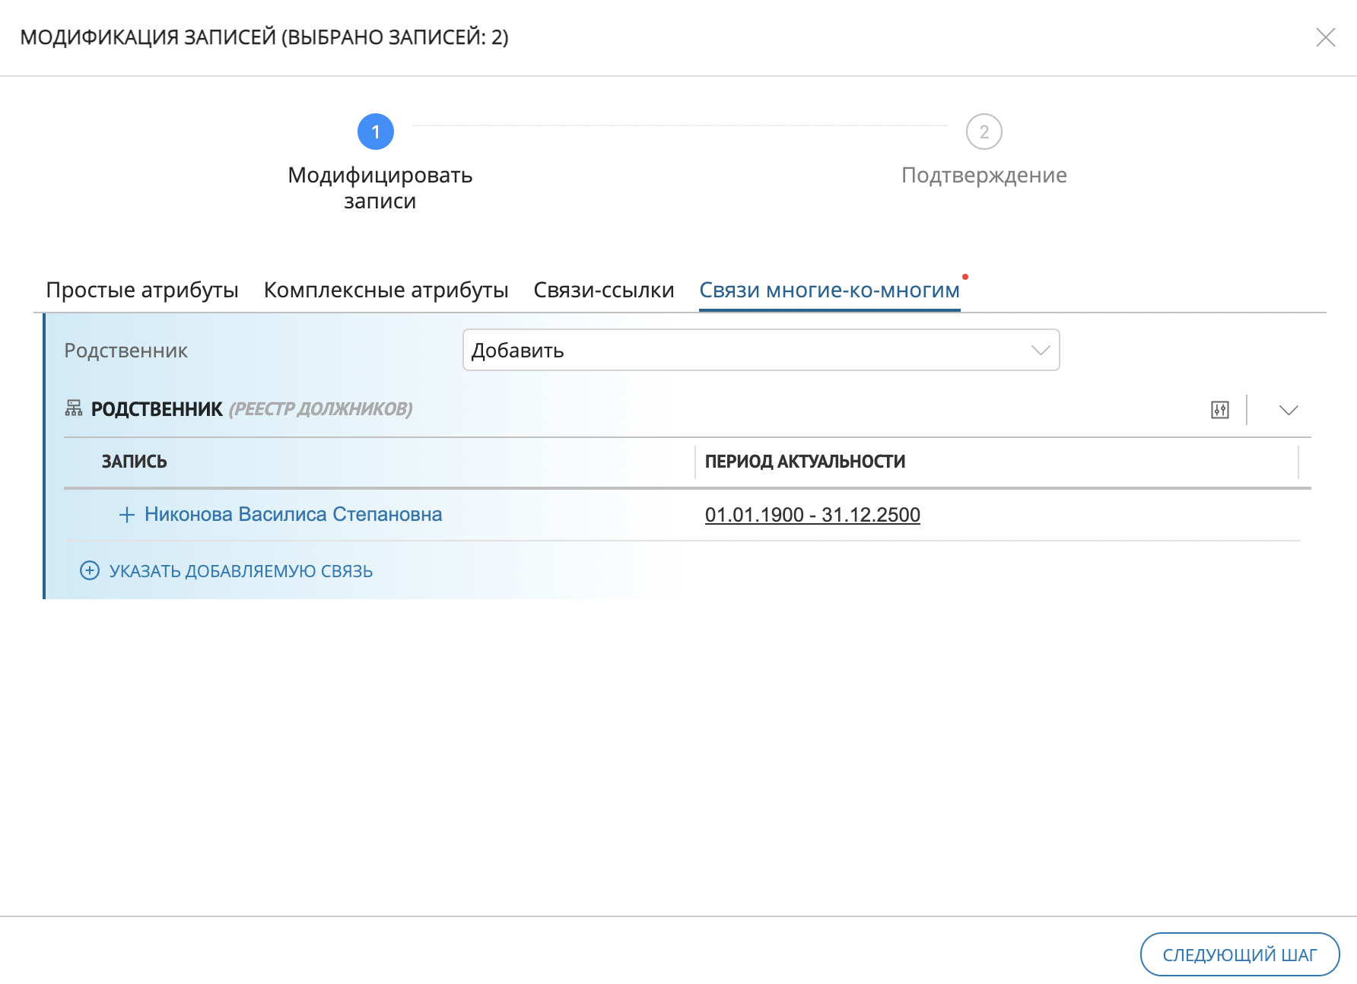Go to the Связи-ссылки tab
Screen dimensions: 1357x984
603,290
